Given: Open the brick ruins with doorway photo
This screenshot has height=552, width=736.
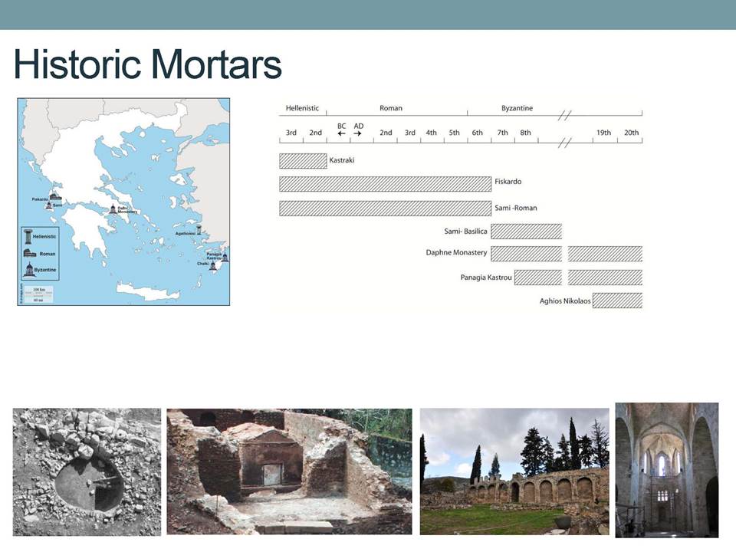Looking at the screenshot, I should pyautogui.click(x=290, y=472).
